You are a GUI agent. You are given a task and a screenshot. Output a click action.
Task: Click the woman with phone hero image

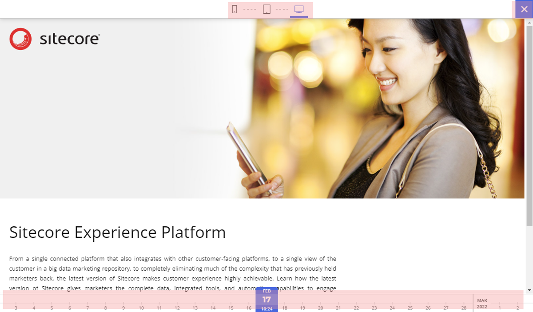(262, 108)
